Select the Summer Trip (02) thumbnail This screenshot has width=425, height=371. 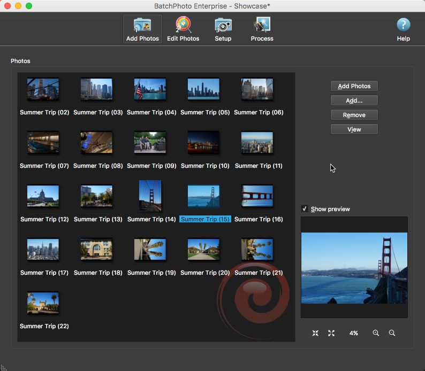[x=43, y=89]
